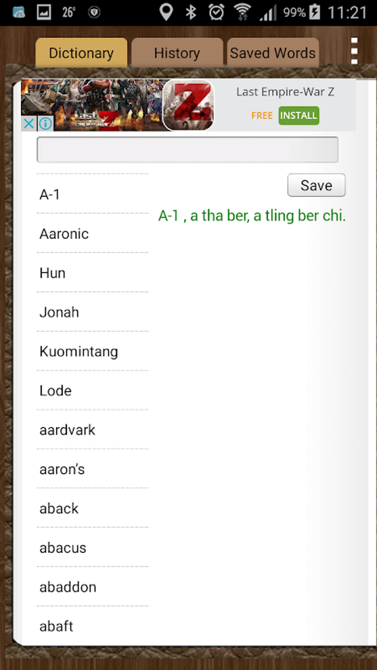Image resolution: width=377 pixels, height=670 pixels.
Task: Tap FREE next to the install button
Action: tap(262, 116)
